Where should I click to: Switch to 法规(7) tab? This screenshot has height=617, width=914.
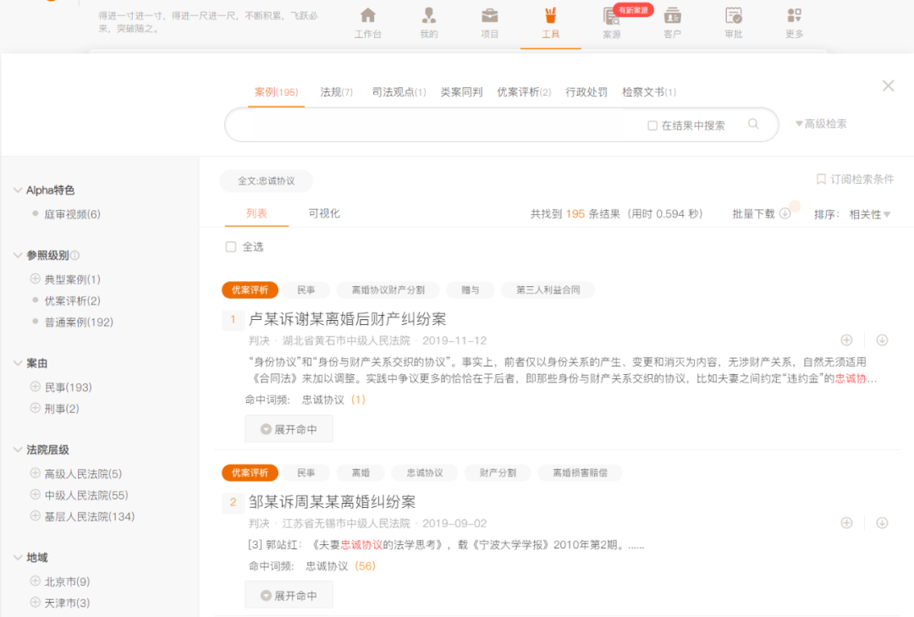pos(336,92)
